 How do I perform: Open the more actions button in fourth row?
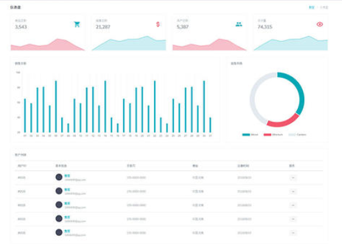tap(293, 219)
